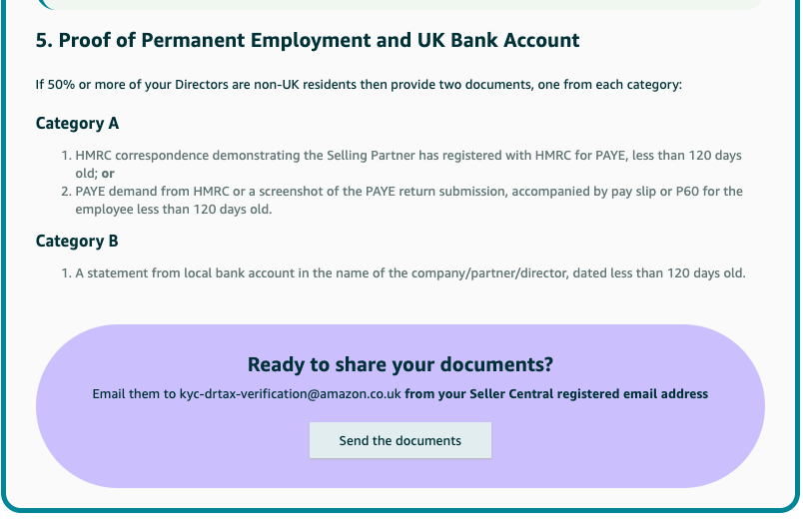This screenshot has height=526, width=803.
Task: Click the local bank account statement list item
Action: point(410,273)
